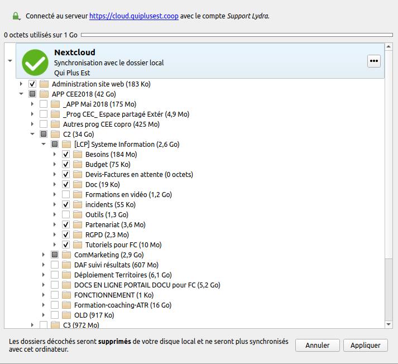This screenshot has height=364, width=398.
Task: Check the Déploiement Territoires folder
Action: click(55, 275)
